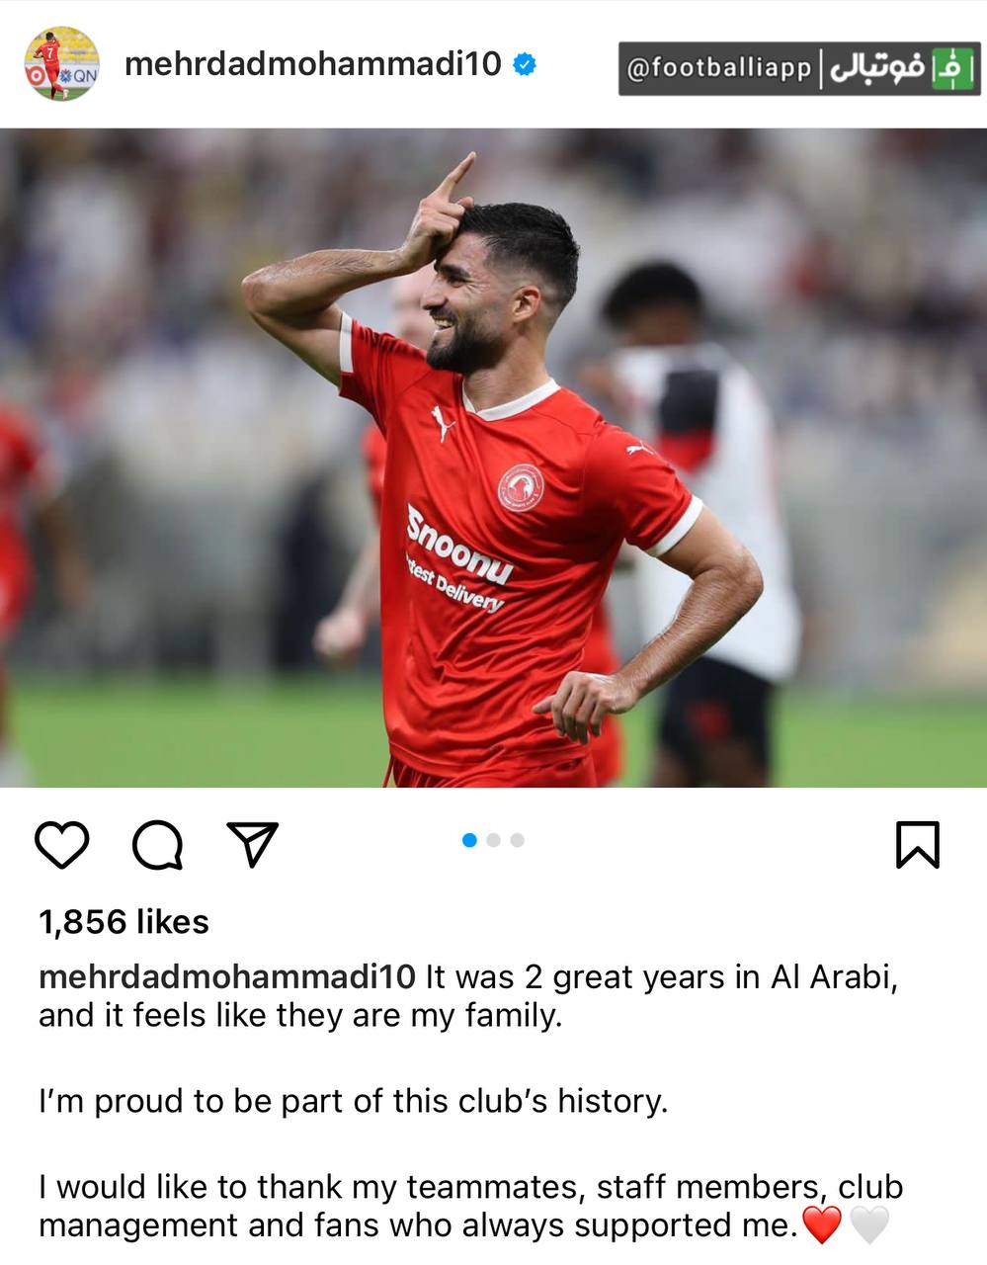987x1265 pixels.
Task: Save the post with the bookmark icon
Action: 918,845
